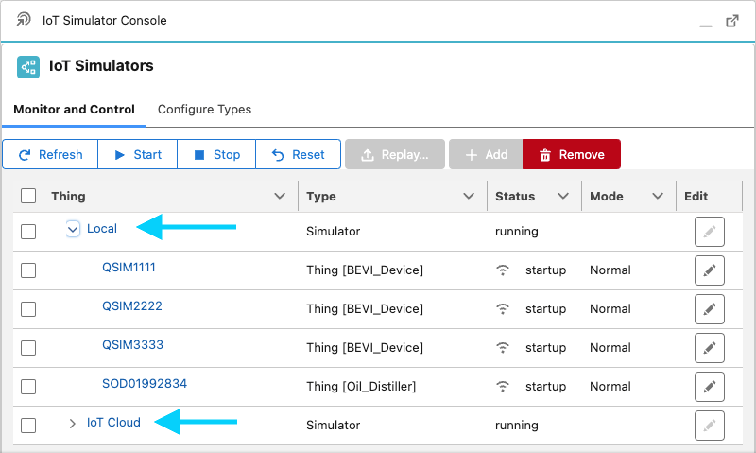This screenshot has width=756, height=453.
Task: Click the Refresh button
Action: point(50,154)
